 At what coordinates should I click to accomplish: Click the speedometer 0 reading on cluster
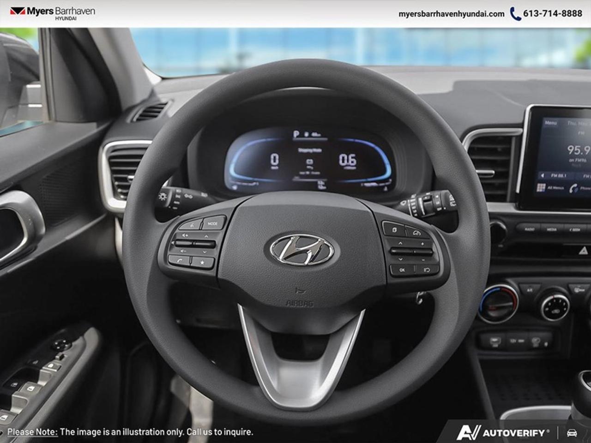(274, 160)
